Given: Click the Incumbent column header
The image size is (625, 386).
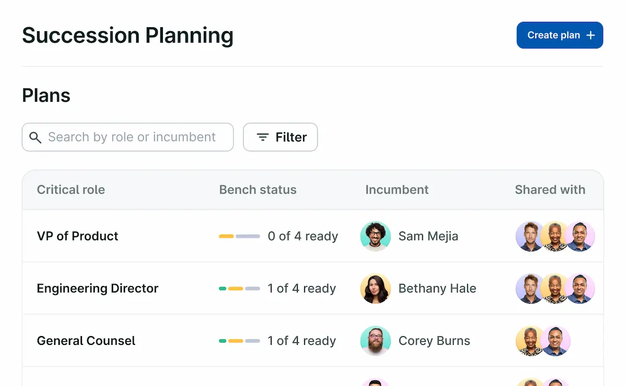Looking at the screenshot, I should (x=397, y=190).
